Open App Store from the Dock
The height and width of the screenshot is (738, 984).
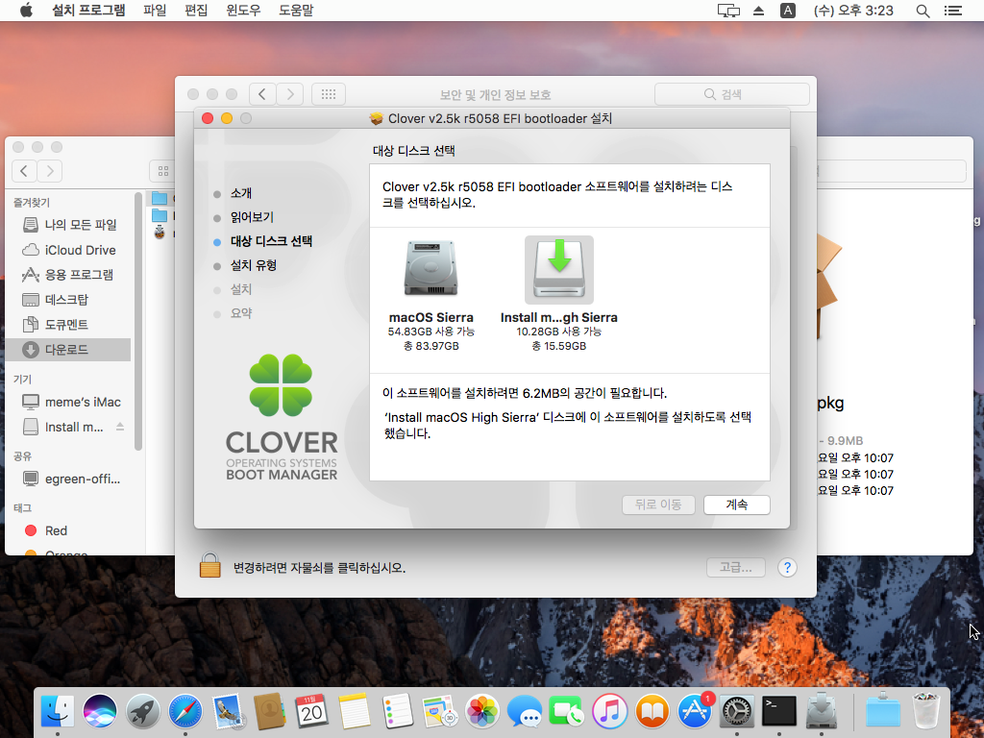click(695, 711)
